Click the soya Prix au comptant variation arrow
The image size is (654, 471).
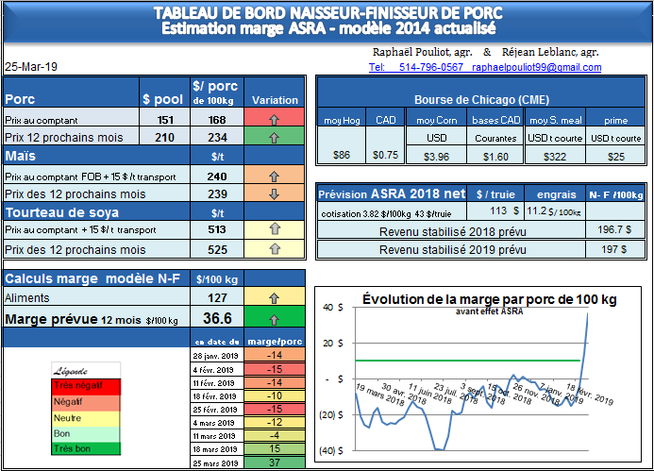[275, 228]
